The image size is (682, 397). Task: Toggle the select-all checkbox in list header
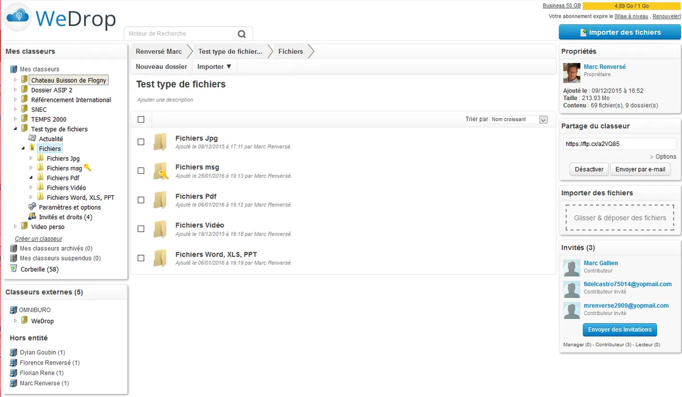141,119
